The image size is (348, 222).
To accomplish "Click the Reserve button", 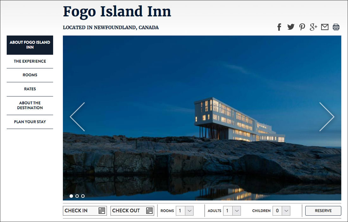I will [323, 211].
